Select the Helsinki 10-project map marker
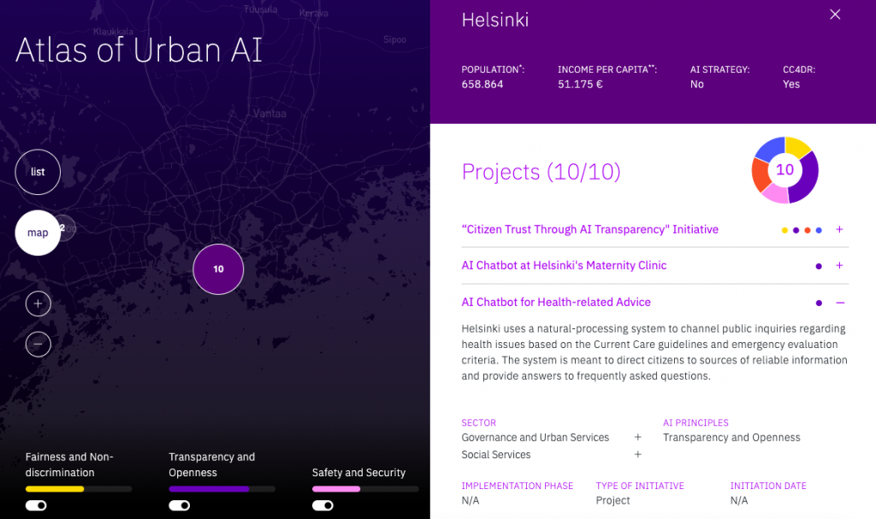The width and height of the screenshot is (876, 519). [x=218, y=269]
